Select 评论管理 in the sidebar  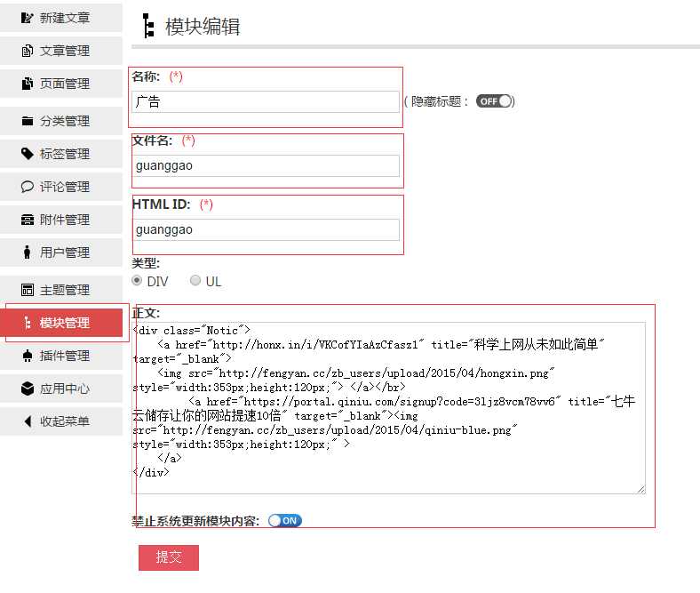click(x=61, y=187)
